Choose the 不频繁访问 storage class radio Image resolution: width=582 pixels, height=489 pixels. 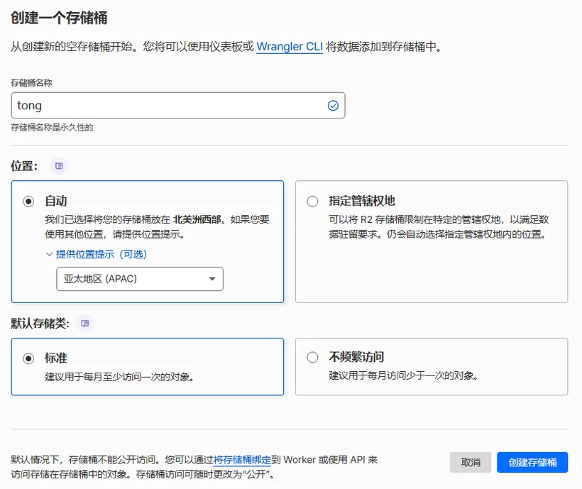[x=312, y=357]
